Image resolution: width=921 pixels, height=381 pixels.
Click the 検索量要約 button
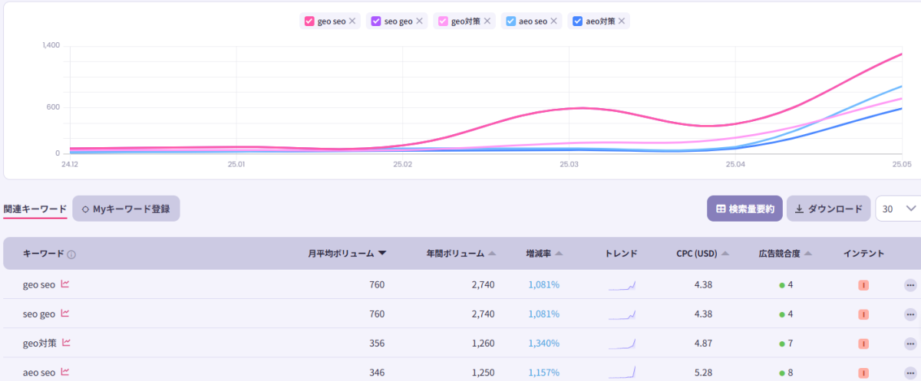744,209
